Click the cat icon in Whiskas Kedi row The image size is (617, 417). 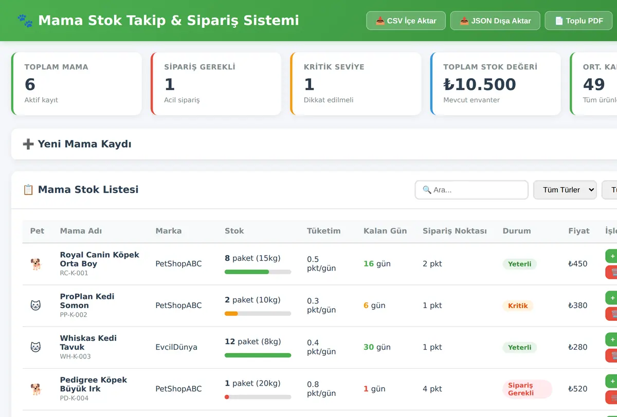click(x=35, y=347)
